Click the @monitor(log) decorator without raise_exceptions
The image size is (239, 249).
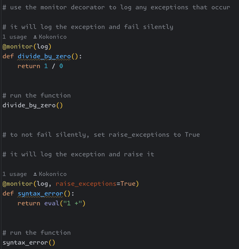pos(27,47)
